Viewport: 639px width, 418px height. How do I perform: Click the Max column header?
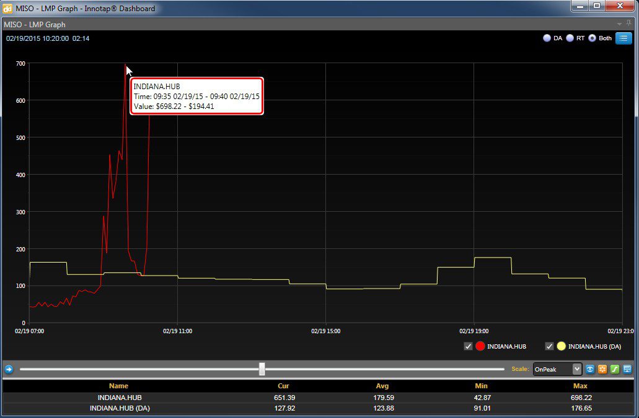tap(580, 386)
